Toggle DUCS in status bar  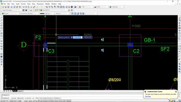click(x=57, y=101)
